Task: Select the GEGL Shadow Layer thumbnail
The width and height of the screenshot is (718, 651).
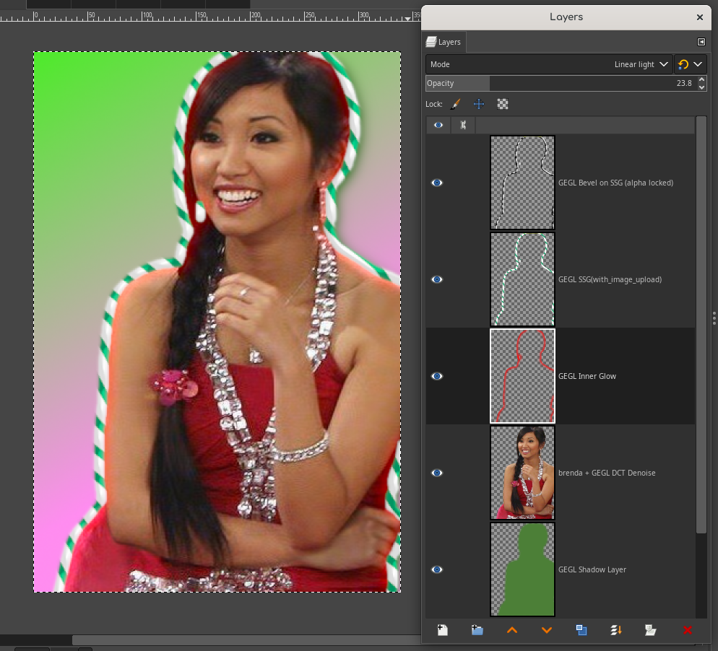Action: click(522, 569)
